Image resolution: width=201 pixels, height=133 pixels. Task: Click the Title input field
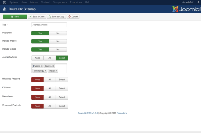point(49,25)
